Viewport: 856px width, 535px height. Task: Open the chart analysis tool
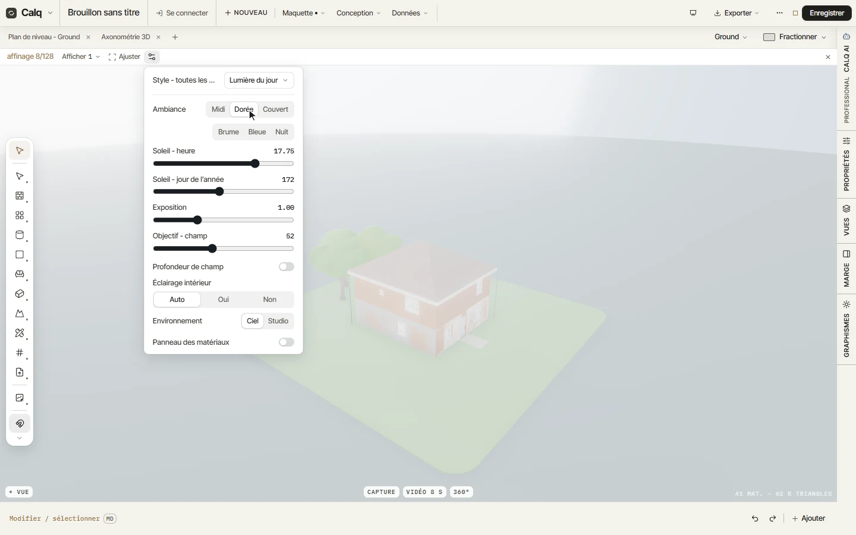pos(20,398)
